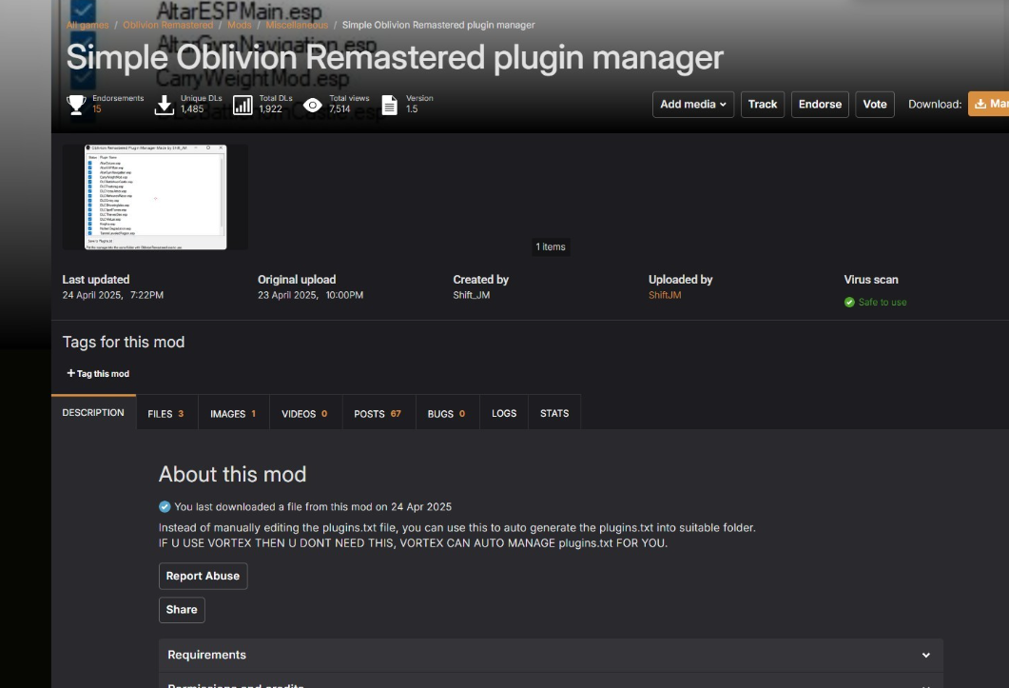Click the green Safe to use checkmark icon
The width and height of the screenshot is (1009, 688).
(x=849, y=302)
